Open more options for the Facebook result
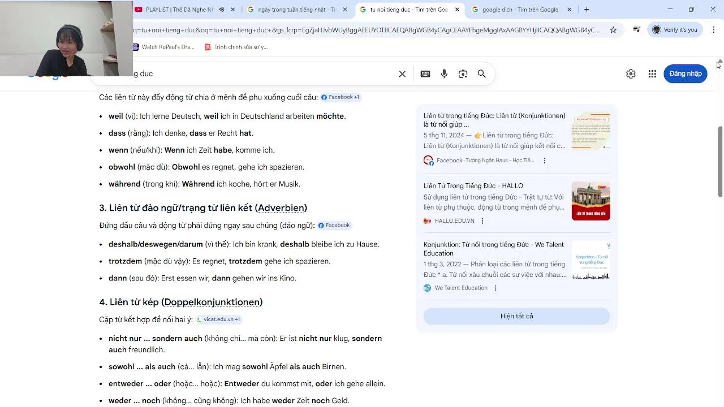 (545, 161)
